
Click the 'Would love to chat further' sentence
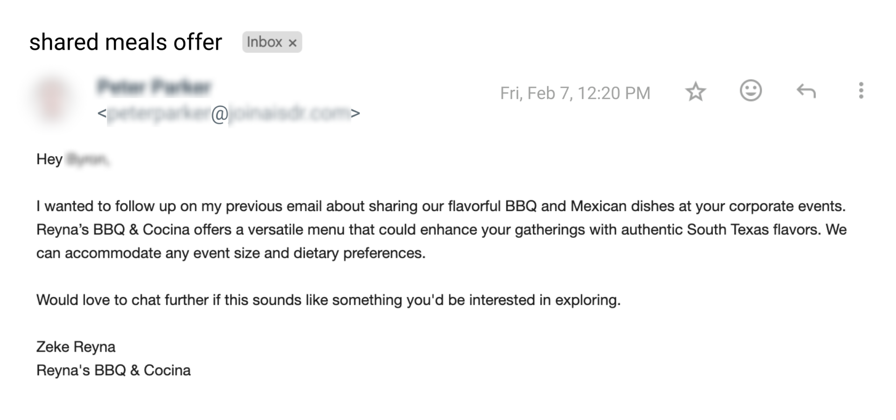328,300
